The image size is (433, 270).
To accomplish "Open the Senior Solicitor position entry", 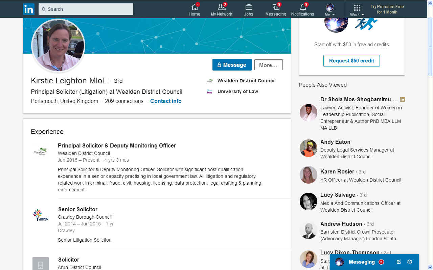I will pos(78,209).
